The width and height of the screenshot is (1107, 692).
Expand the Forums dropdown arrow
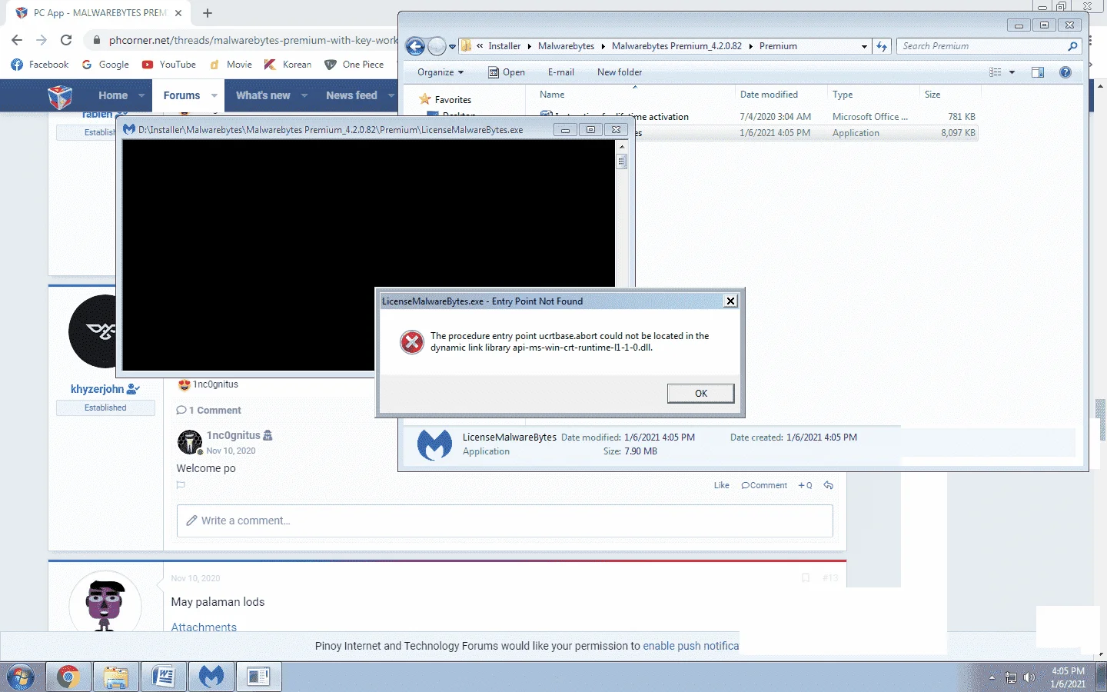(x=214, y=95)
